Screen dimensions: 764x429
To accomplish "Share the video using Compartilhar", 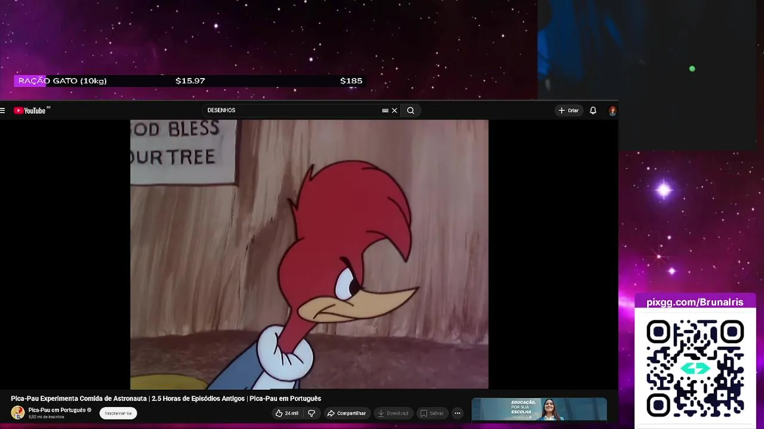I will (346, 413).
